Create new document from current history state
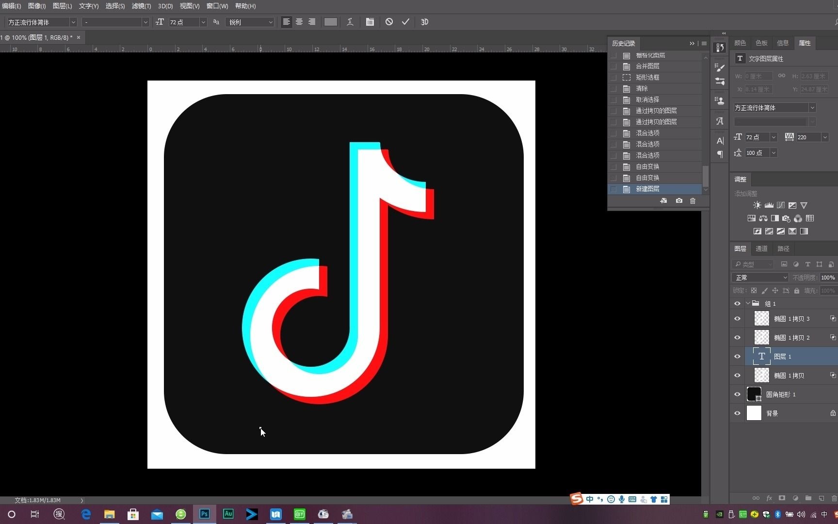Viewport: 838px width, 524px height. [x=663, y=201]
